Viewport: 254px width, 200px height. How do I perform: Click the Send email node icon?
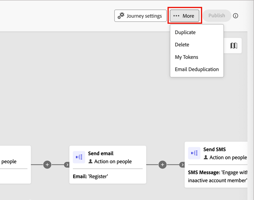point(79,157)
